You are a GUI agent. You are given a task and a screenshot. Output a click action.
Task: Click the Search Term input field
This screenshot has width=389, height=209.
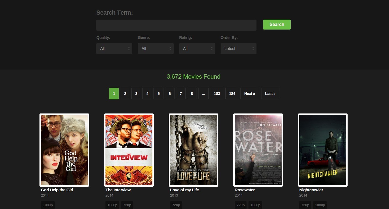click(x=176, y=25)
